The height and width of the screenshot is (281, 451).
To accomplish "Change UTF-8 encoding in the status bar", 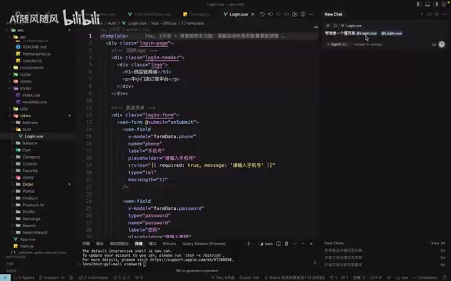I will point(376,278).
